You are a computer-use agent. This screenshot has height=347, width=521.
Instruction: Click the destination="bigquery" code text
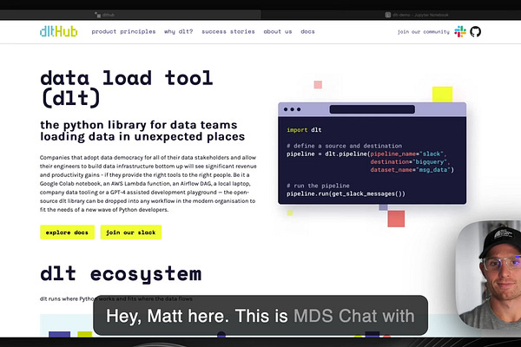coord(410,161)
